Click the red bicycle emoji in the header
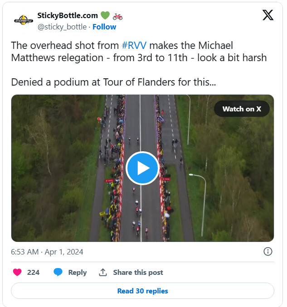 (117, 17)
